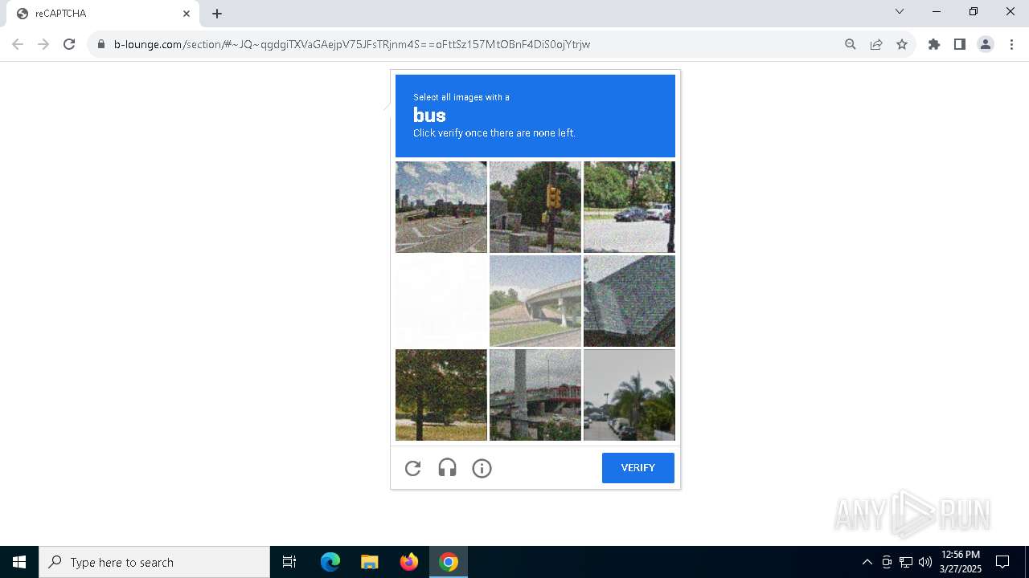Get a new captcha challenge
Viewport: 1029px width, 578px height.
pos(413,468)
